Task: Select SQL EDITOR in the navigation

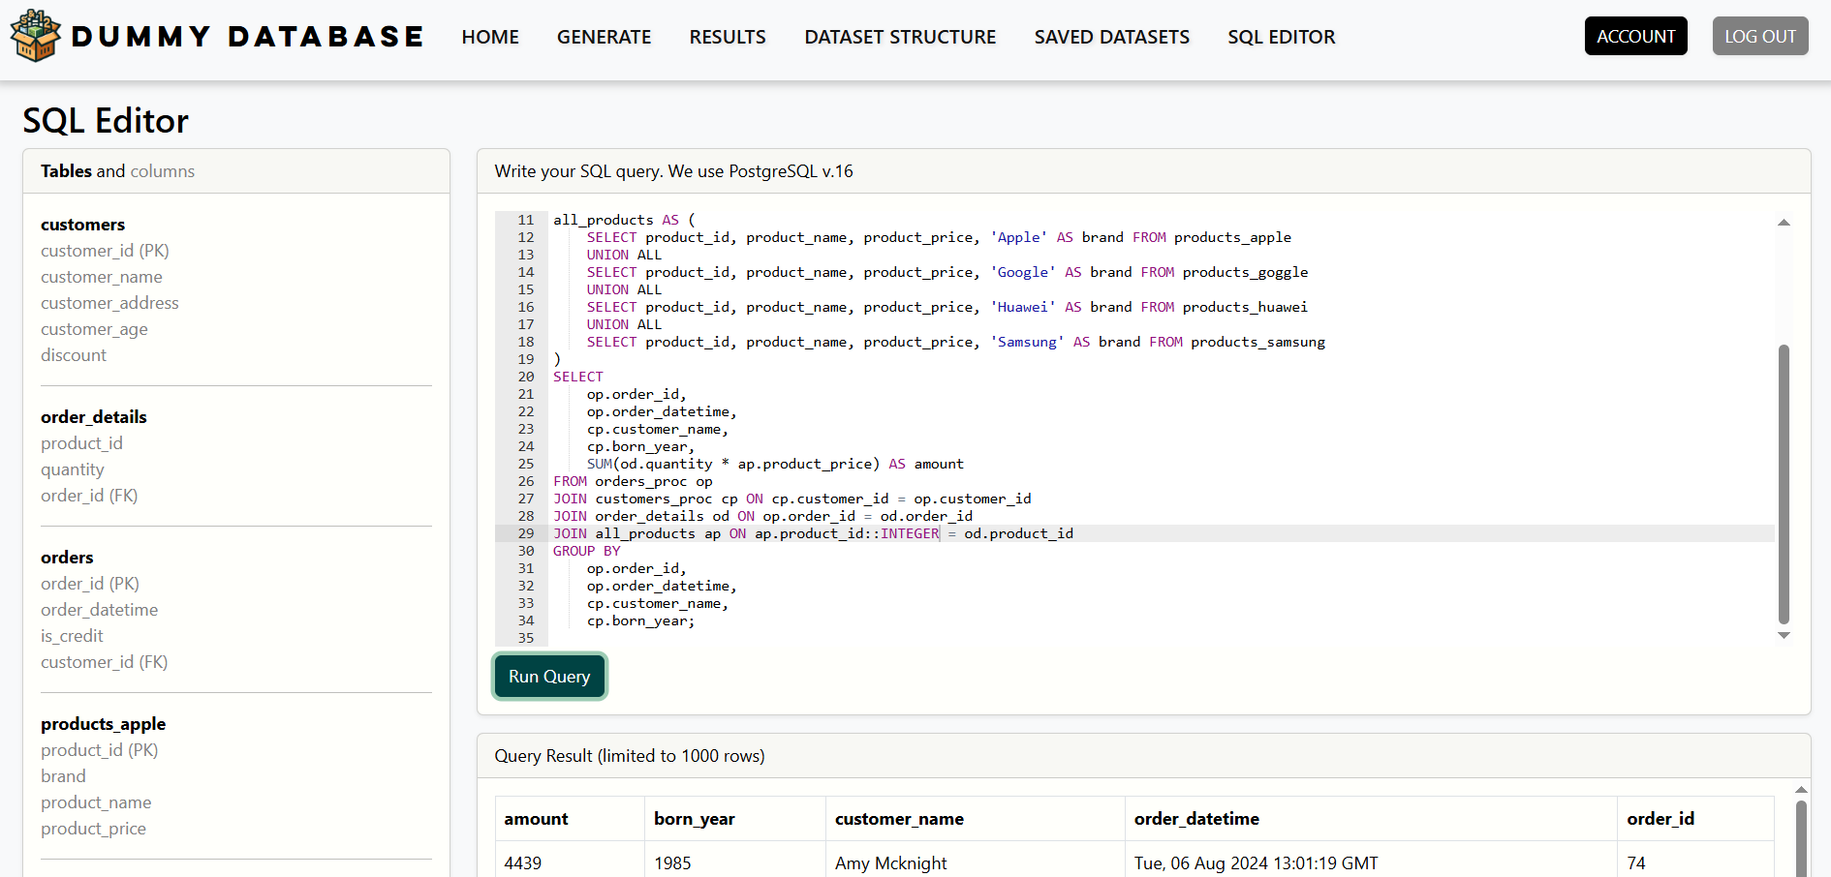Action: [1281, 37]
